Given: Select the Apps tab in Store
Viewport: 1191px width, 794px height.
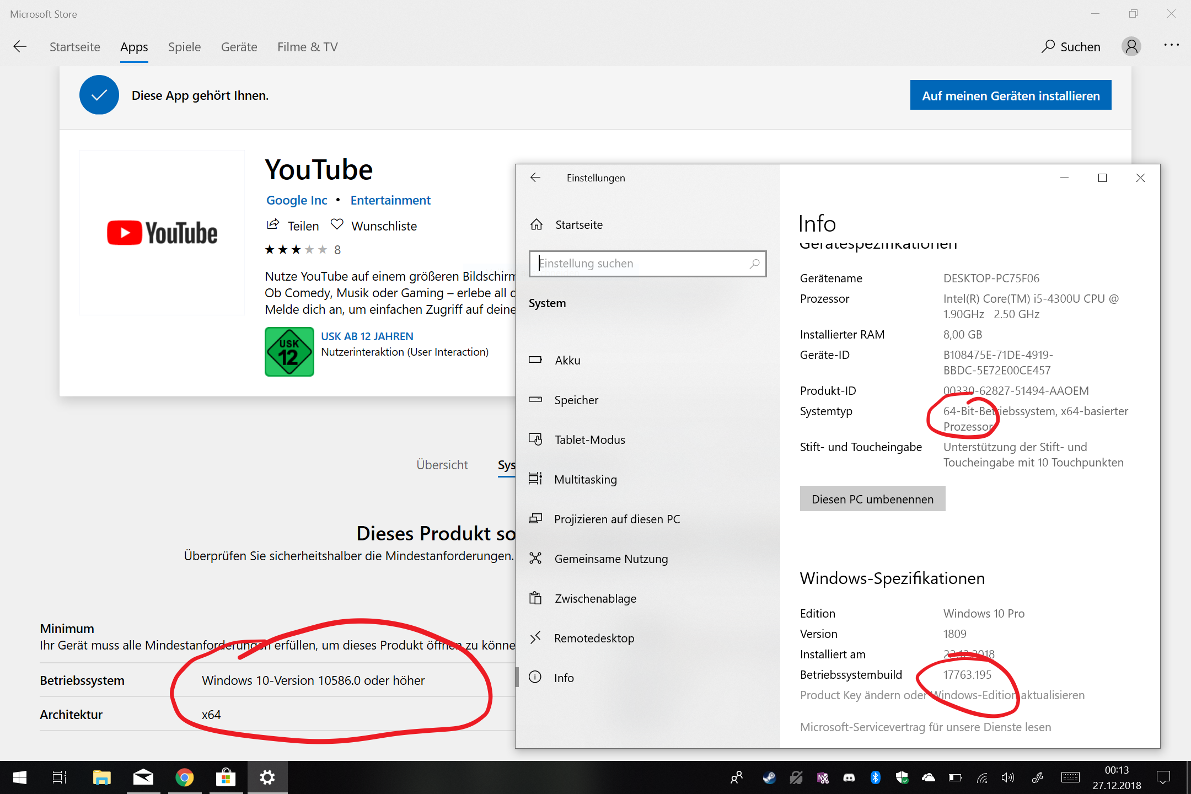Looking at the screenshot, I should pos(134,47).
